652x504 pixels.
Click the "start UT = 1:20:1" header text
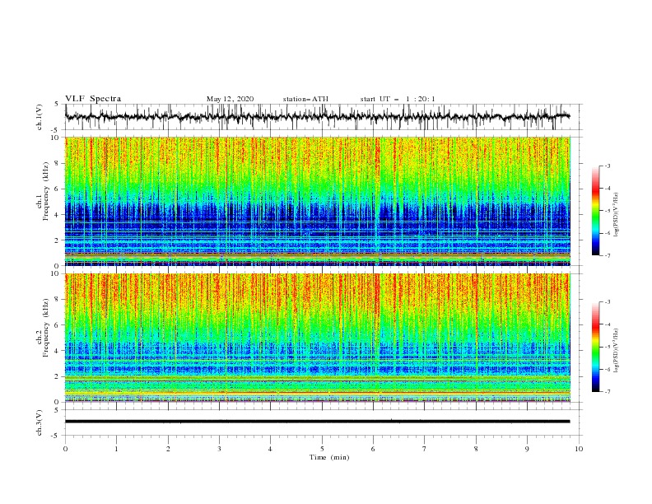(x=398, y=99)
